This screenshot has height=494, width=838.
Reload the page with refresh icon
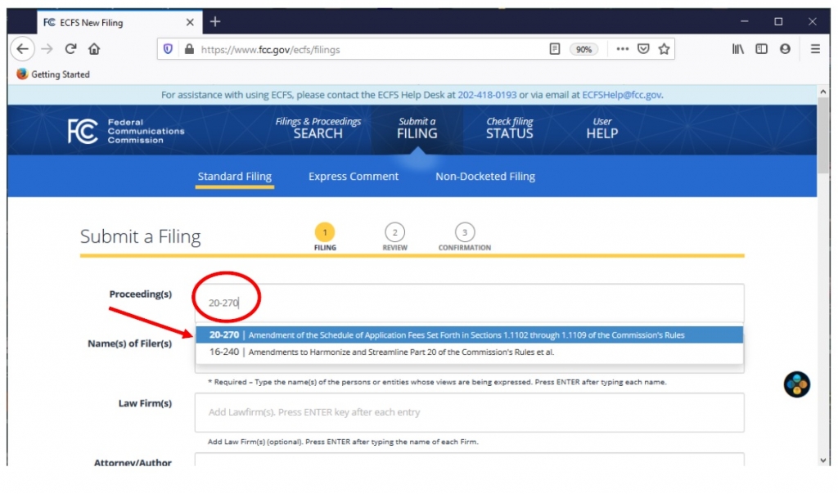click(70, 49)
